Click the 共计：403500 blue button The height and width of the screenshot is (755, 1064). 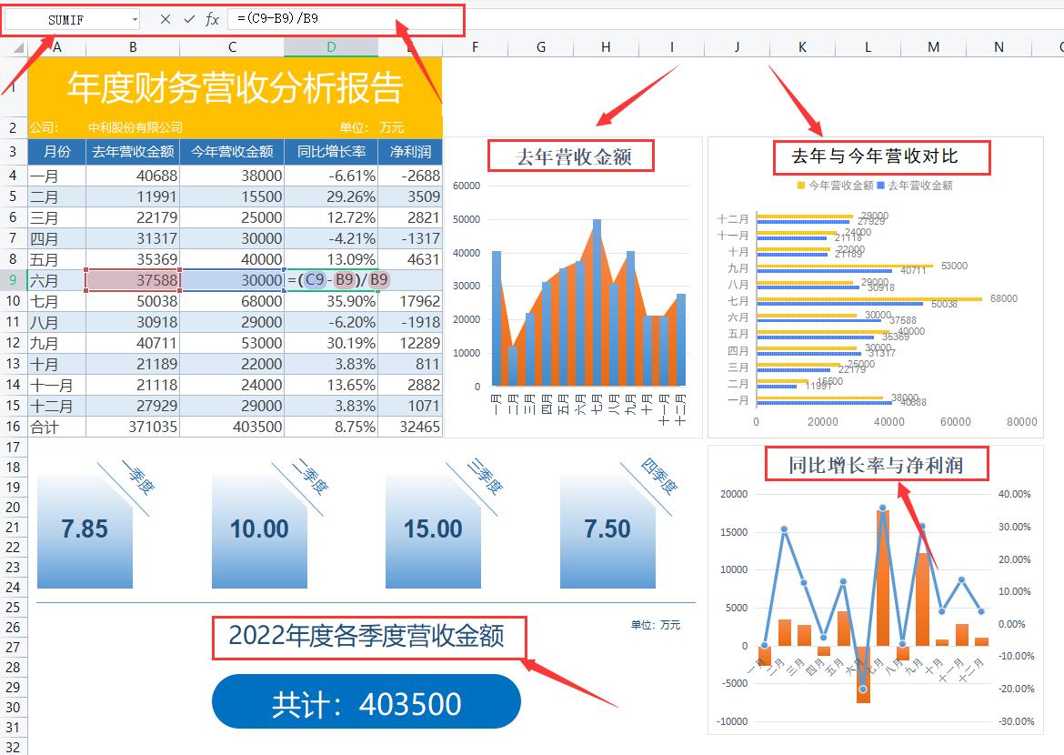[x=366, y=701]
